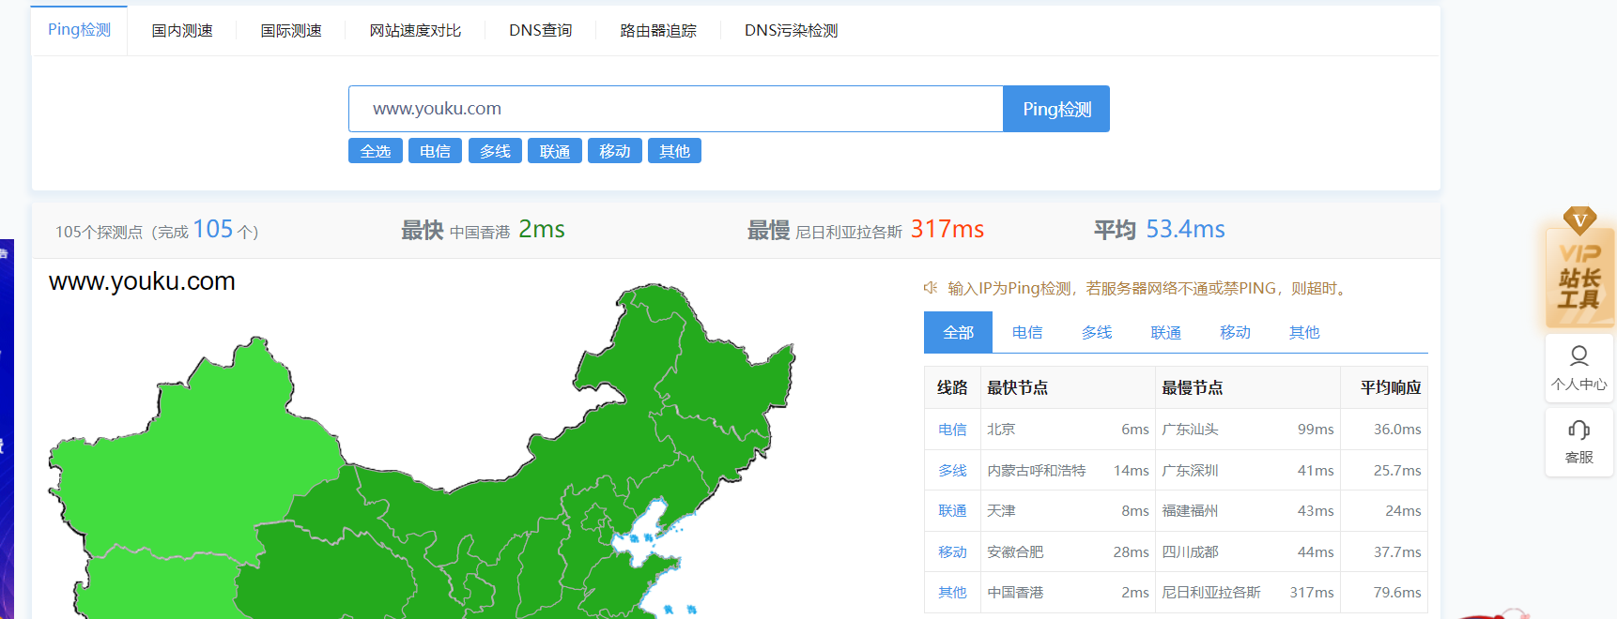Toggle the 移动 filter below the input
This screenshot has width=1617, height=619.
(x=615, y=151)
